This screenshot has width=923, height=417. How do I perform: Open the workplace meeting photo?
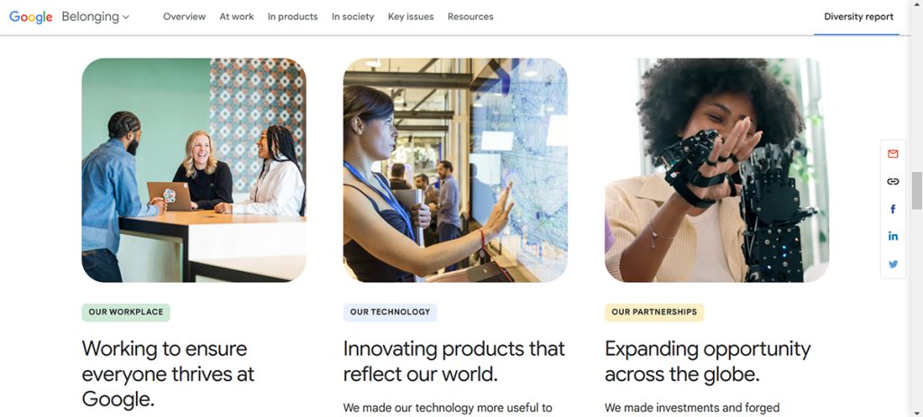click(x=194, y=170)
